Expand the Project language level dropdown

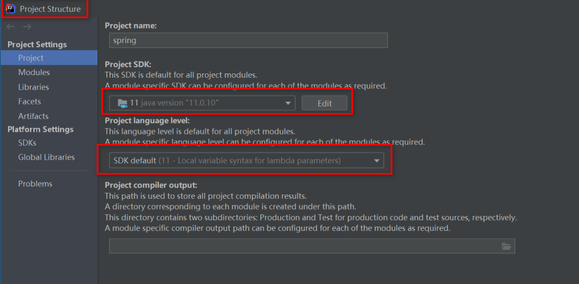(377, 160)
